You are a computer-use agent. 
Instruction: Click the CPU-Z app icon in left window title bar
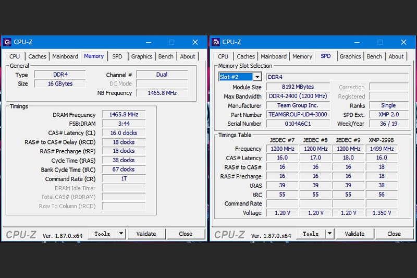point(7,42)
